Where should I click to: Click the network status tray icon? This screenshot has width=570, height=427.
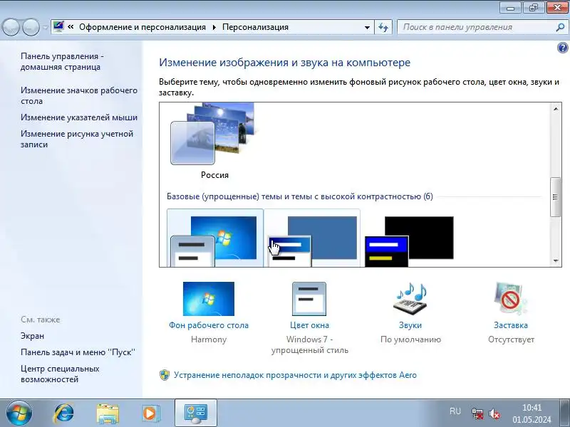477,413
